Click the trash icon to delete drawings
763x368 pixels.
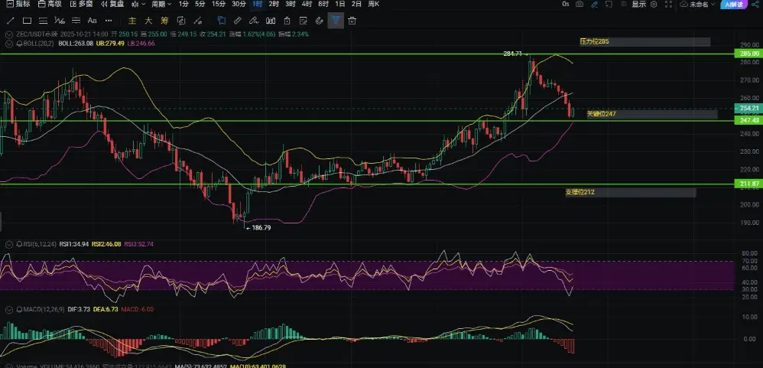pos(352,21)
